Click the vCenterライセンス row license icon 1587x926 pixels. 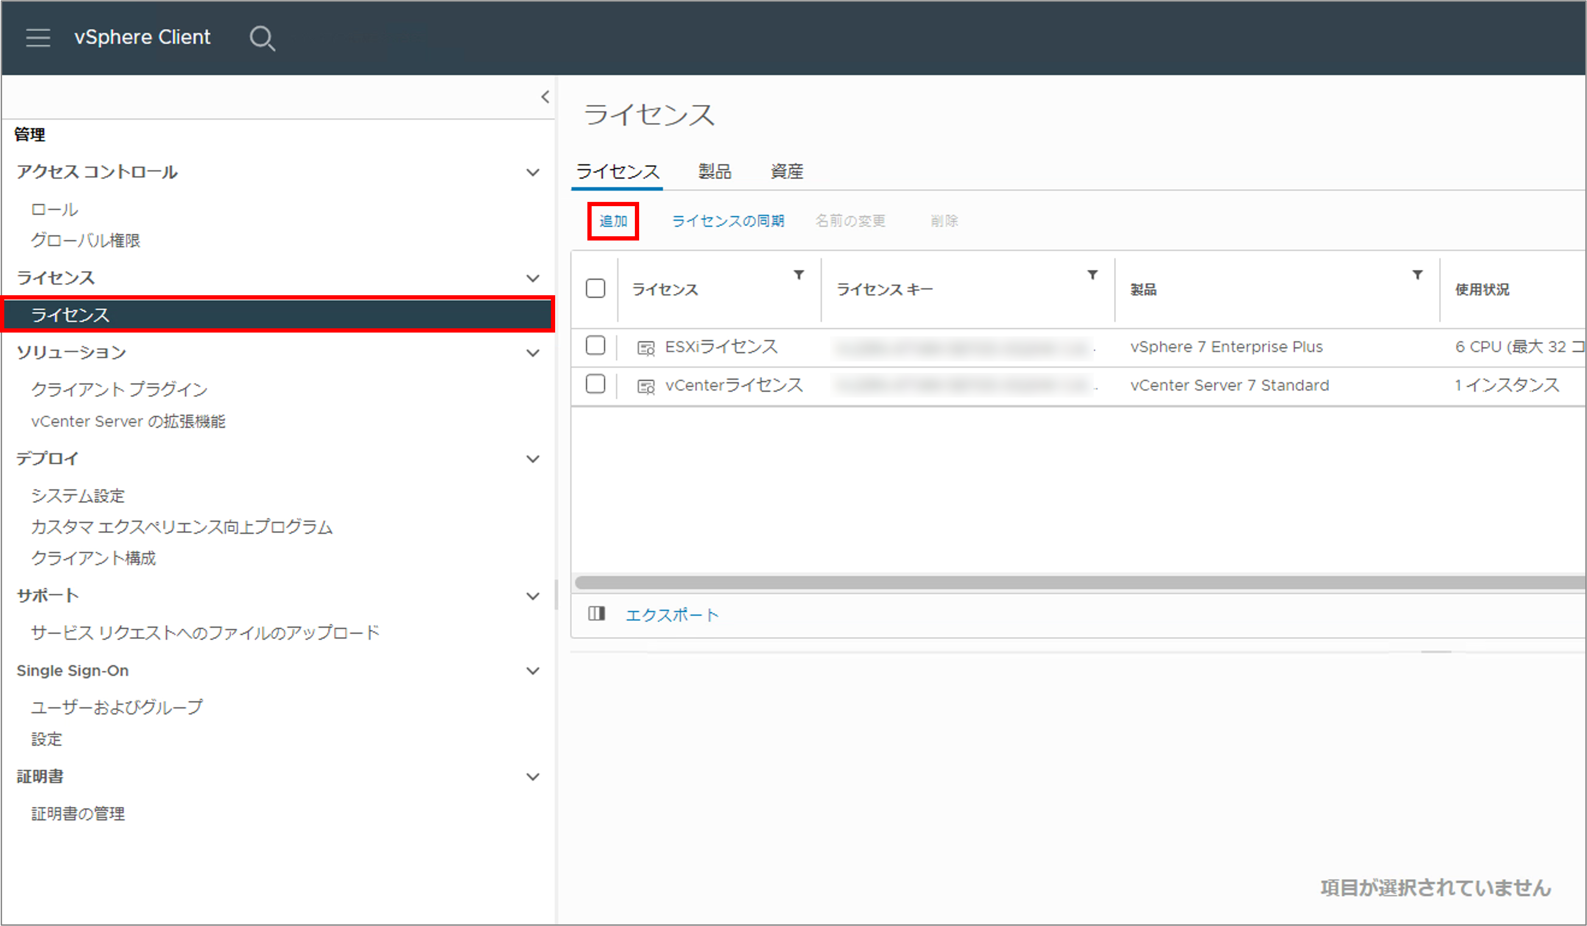click(646, 386)
